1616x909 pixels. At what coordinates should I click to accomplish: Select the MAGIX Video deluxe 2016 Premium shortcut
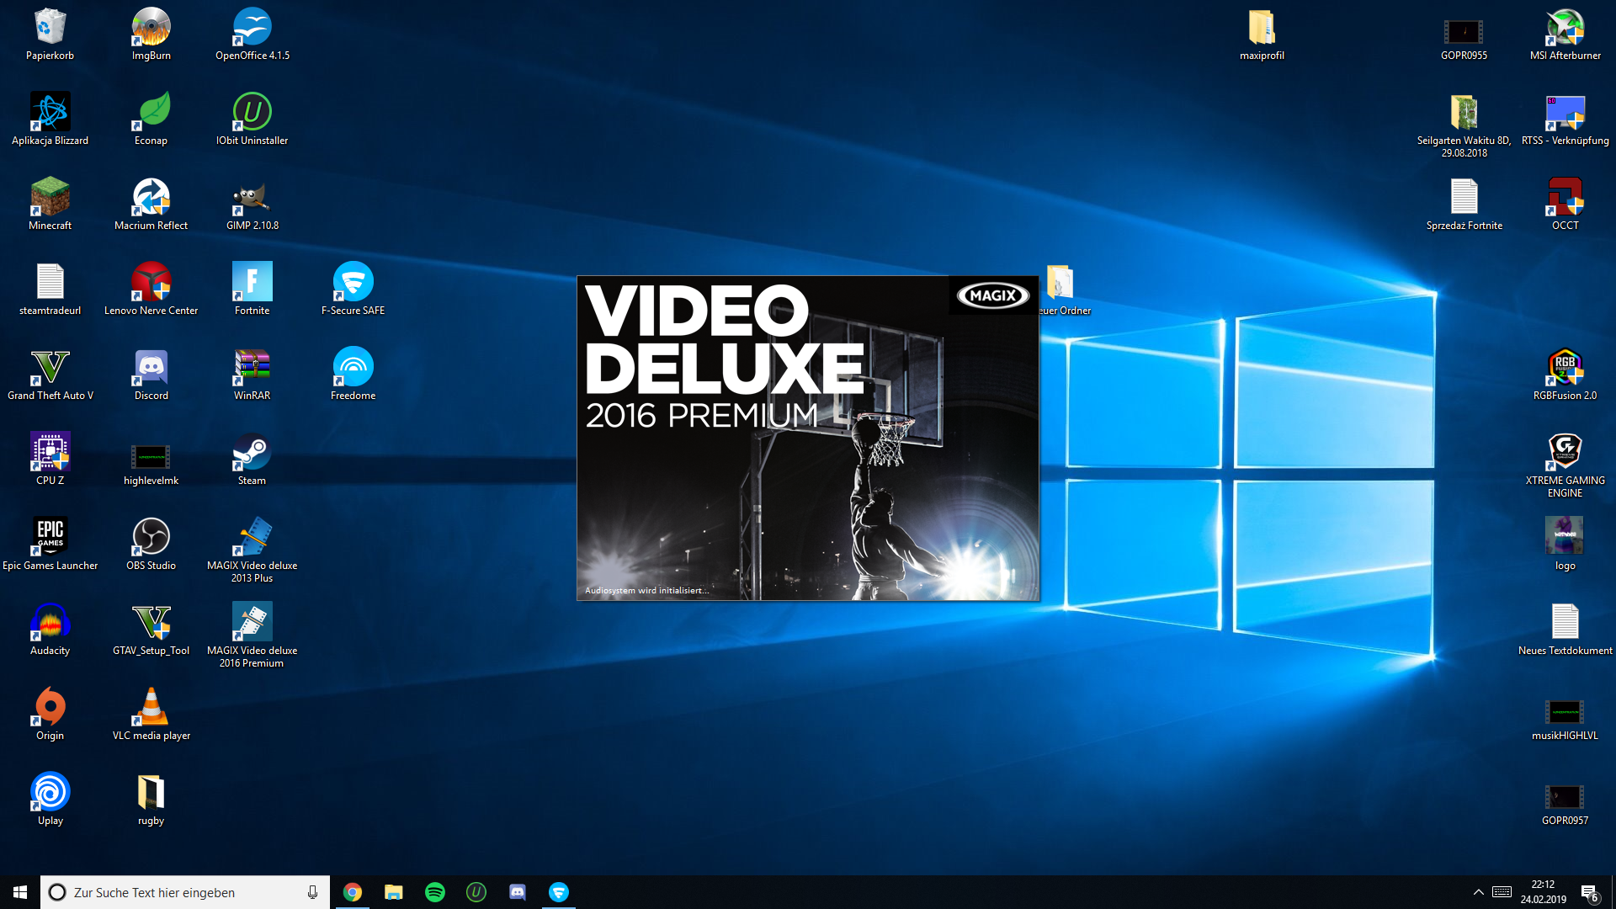click(x=252, y=623)
